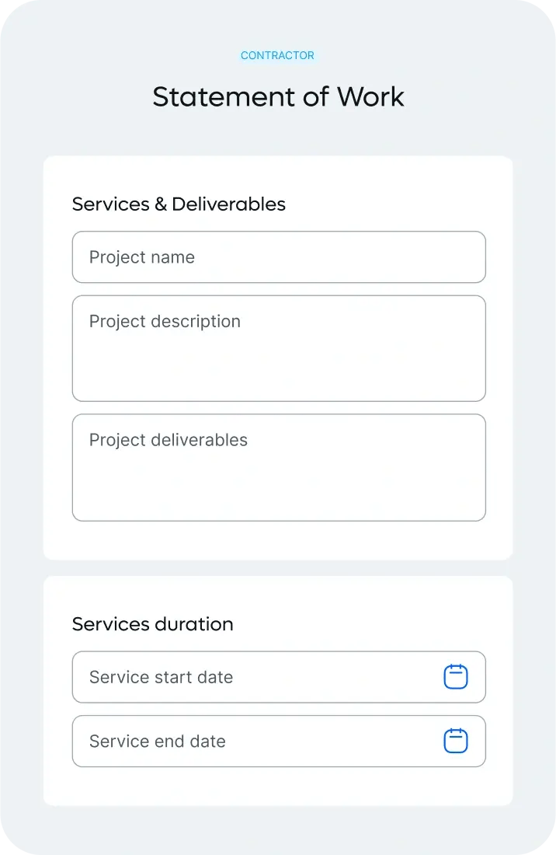
Task: Click the "Project name" placeholder text
Action: (x=142, y=257)
